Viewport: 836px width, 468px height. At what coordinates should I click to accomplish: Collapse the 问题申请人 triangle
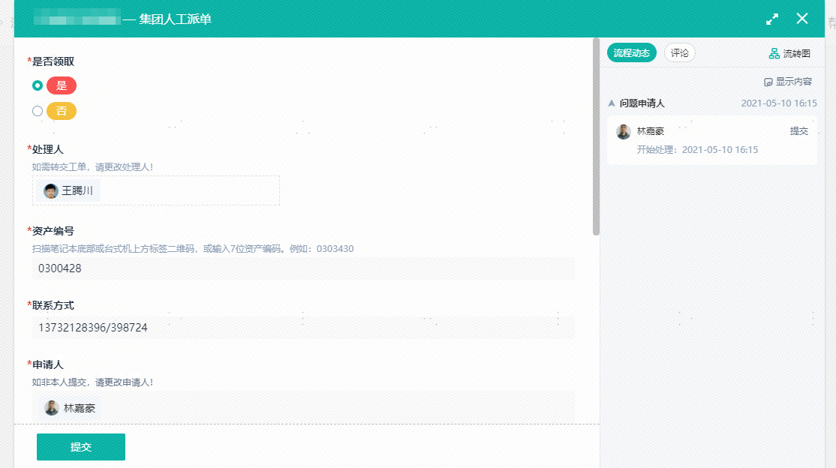tap(612, 103)
